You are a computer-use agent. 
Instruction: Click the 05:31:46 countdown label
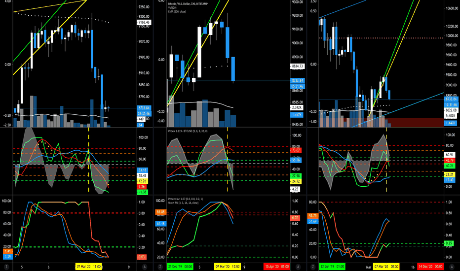tap(298, 86)
